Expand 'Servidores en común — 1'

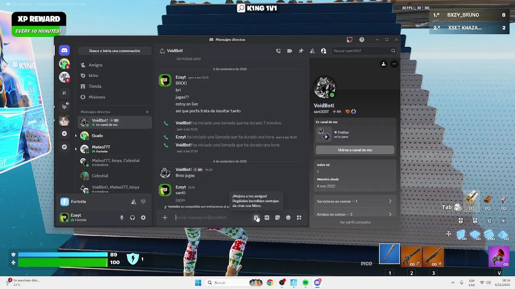click(354, 201)
